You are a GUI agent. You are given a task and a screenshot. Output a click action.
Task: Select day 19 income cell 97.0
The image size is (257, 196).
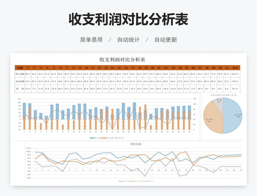pos(146,74)
